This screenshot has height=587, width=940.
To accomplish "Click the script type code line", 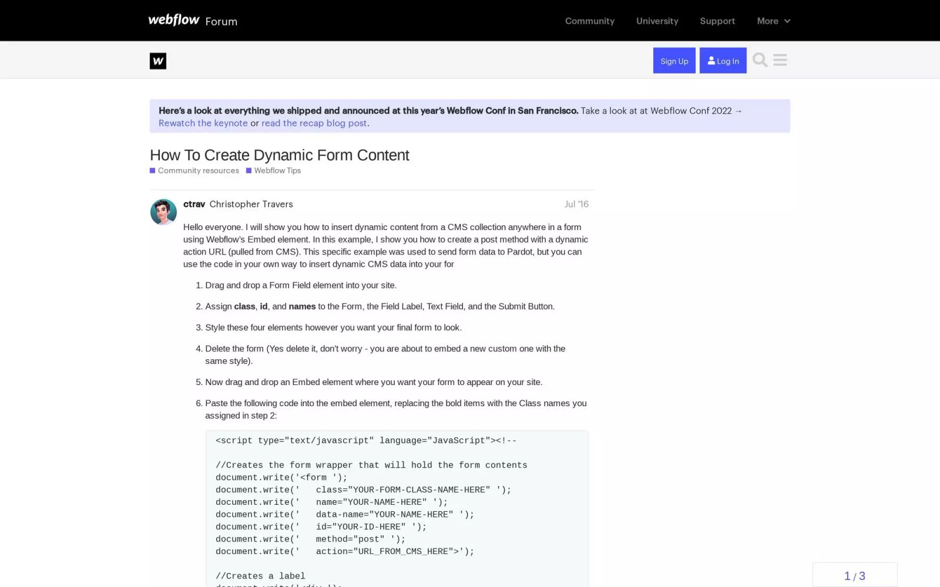I will 366,440.
